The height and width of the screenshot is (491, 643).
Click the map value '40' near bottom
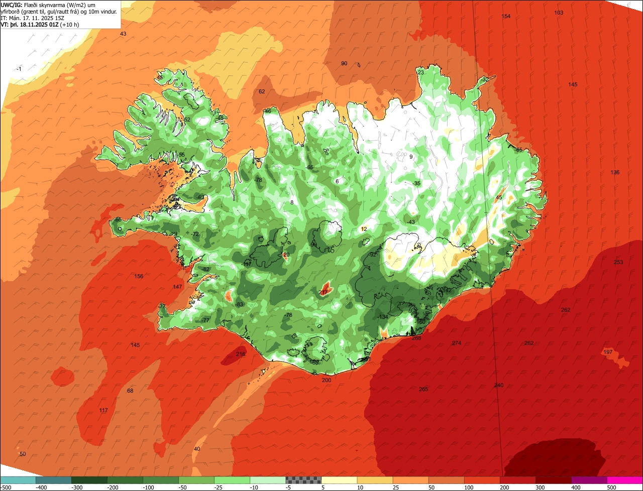pos(197,449)
